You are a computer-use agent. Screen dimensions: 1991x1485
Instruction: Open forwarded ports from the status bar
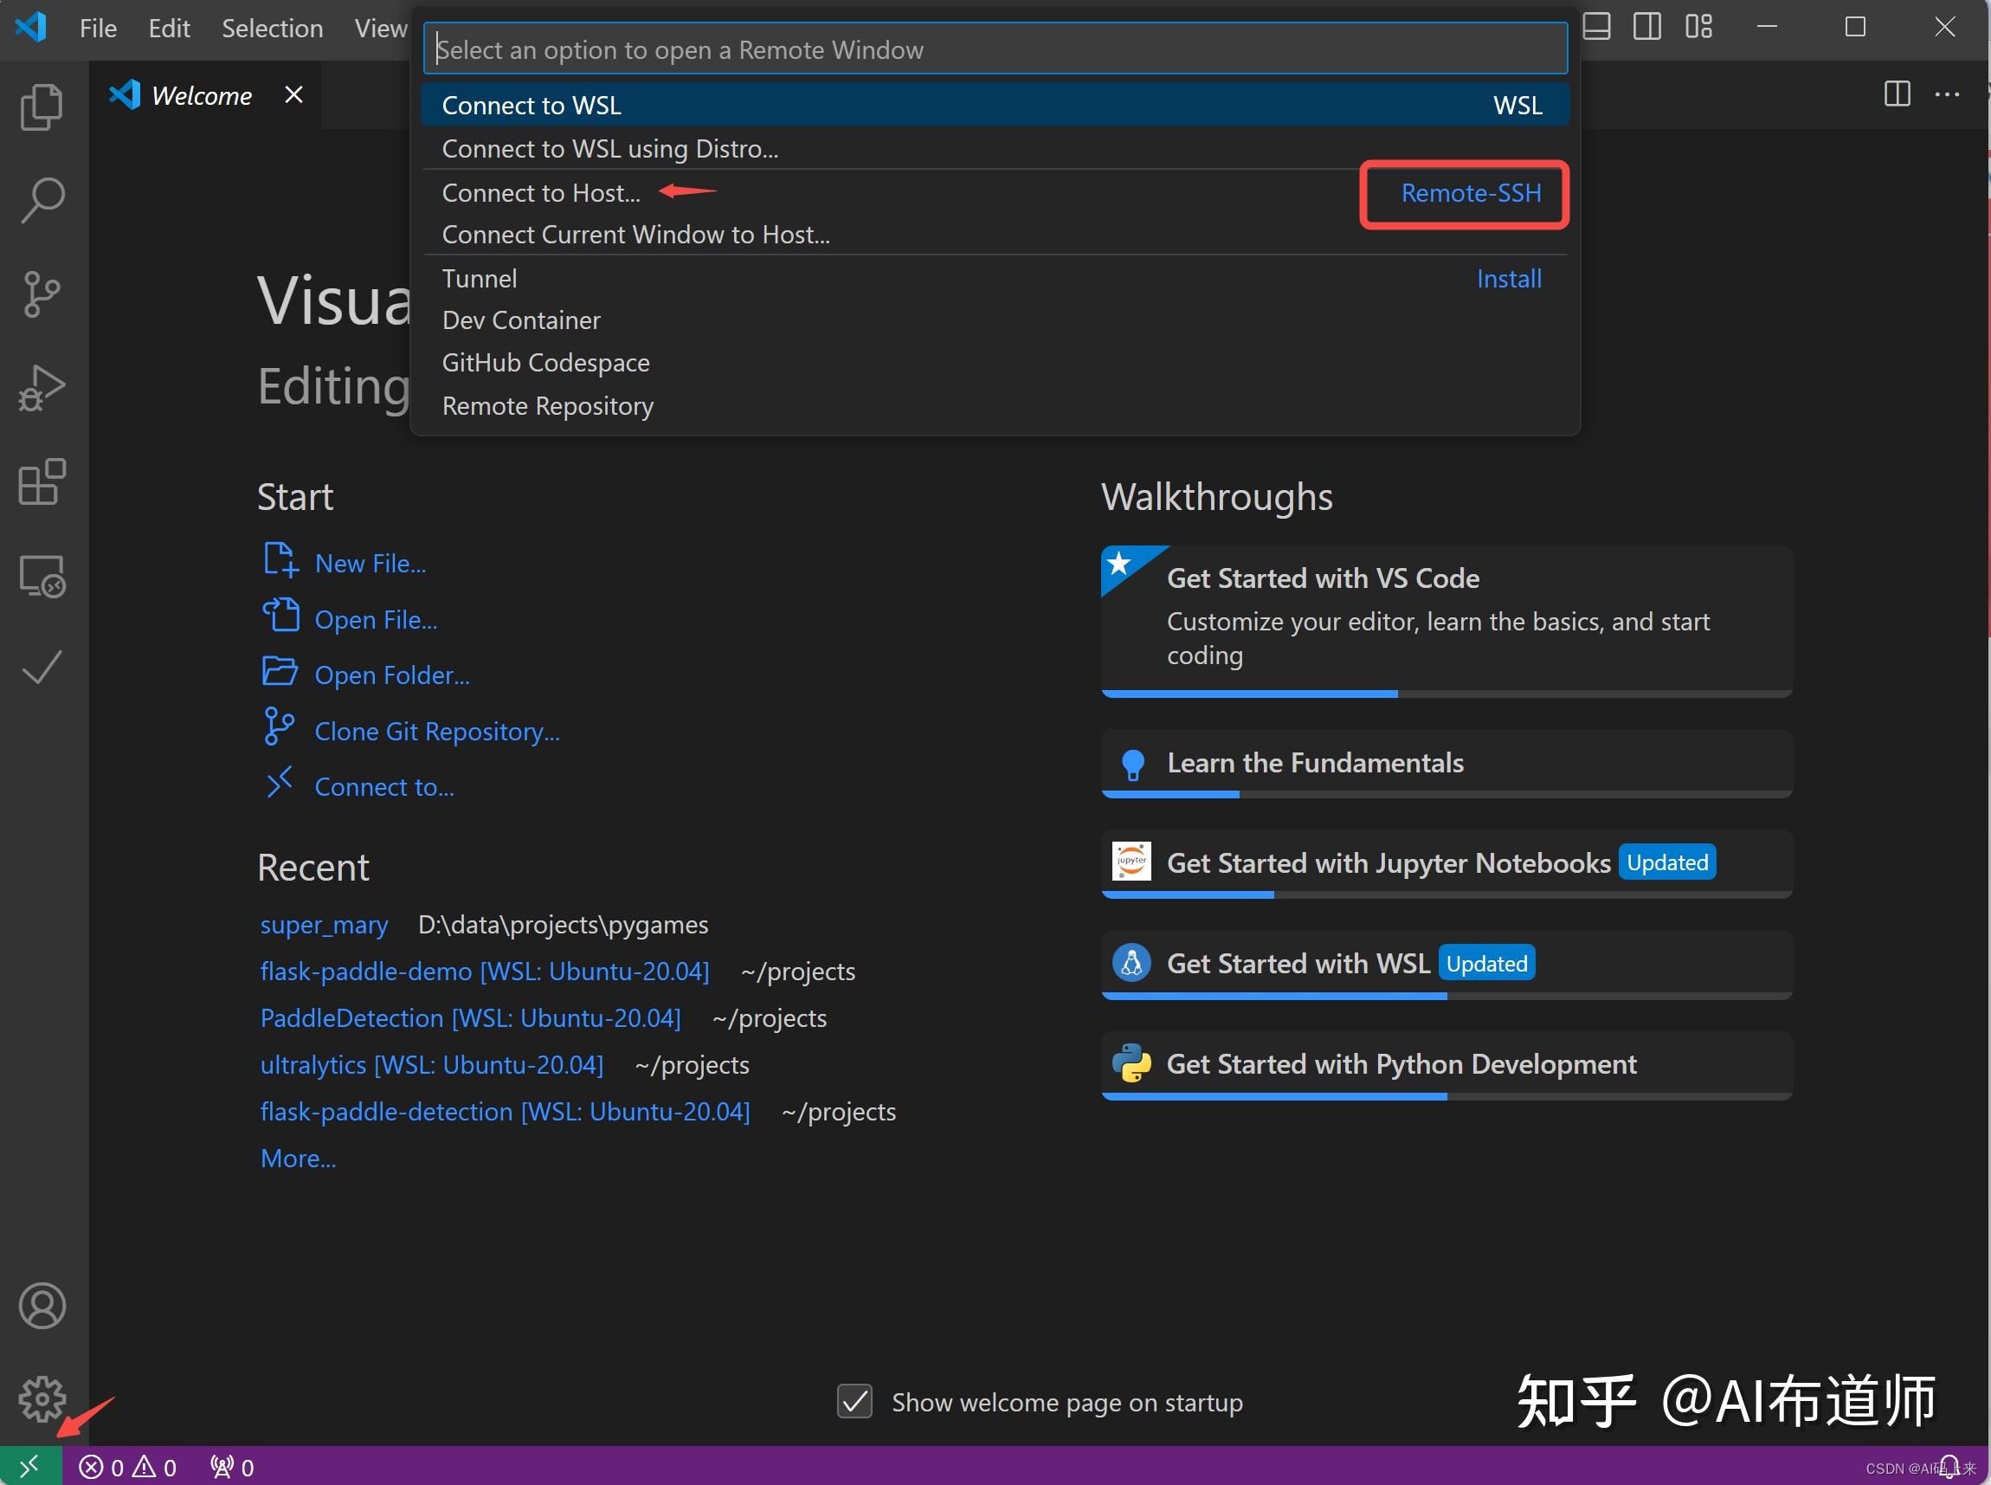coord(229,1466)
